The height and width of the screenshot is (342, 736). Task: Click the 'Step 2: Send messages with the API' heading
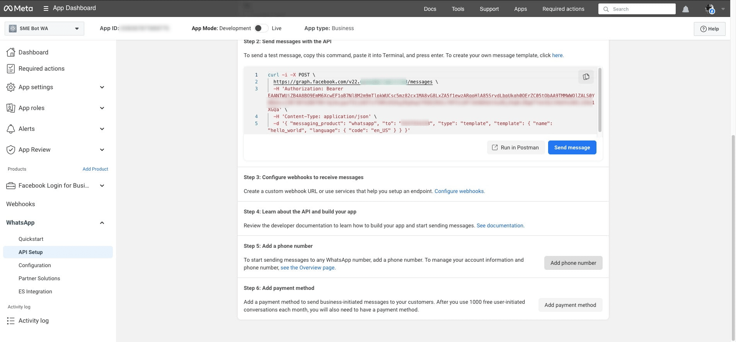click(x=288, y=41)
